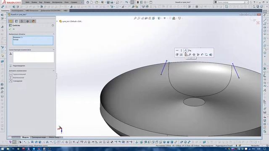Image resolution: width=269 pixels, height=151 pixels.
Task: Click in the command search field
Action: 230,2
